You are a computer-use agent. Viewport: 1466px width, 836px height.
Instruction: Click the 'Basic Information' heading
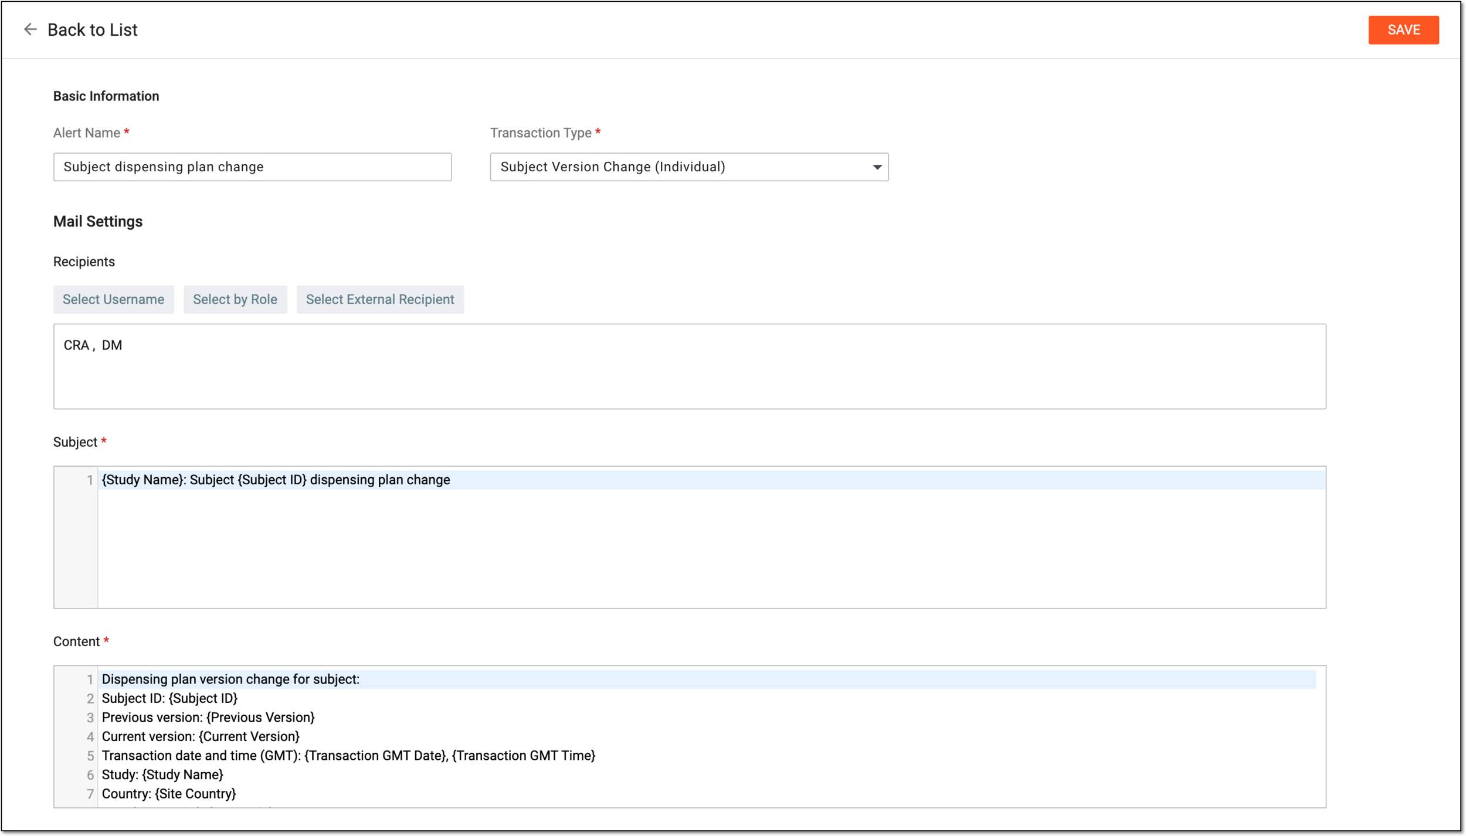(106, 96)
